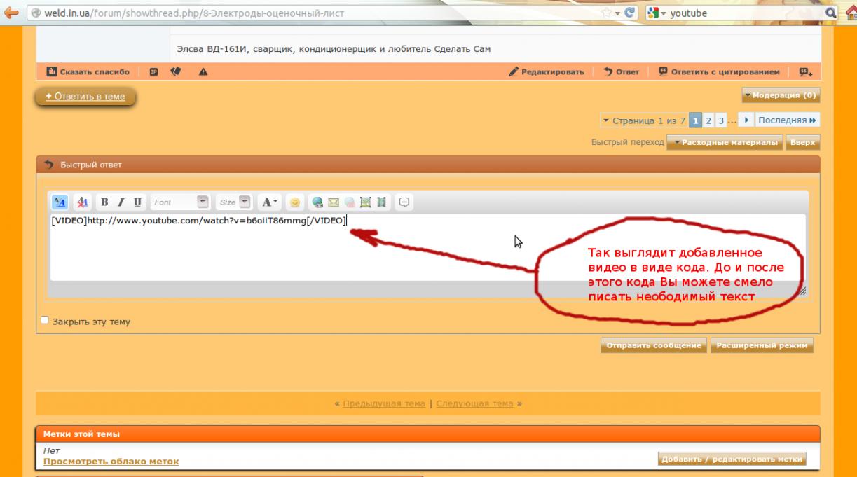The image size is (857, 477).
Task: Click 'Отправить сообщение' button
Action: click(653, 345)
